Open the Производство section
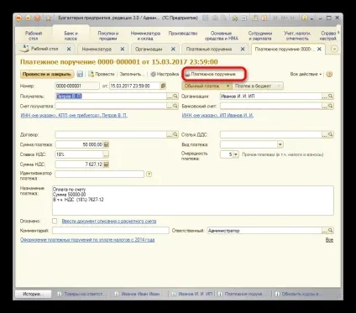 pyautogui.click(x=183, y=34)
